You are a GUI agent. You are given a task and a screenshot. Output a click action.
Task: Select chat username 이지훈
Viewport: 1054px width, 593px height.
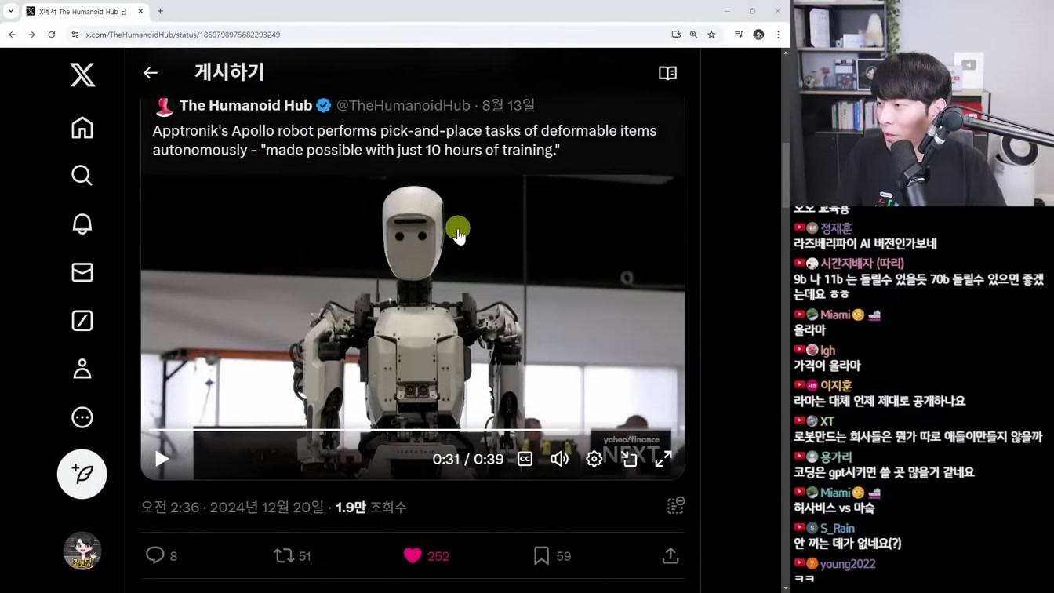point(836,386)
